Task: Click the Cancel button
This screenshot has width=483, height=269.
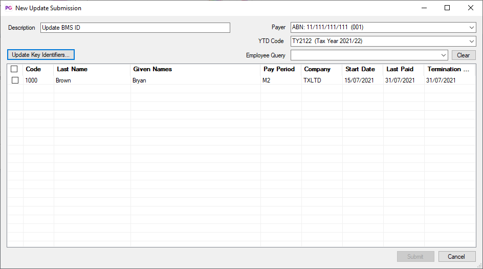Action: (456, 257)
